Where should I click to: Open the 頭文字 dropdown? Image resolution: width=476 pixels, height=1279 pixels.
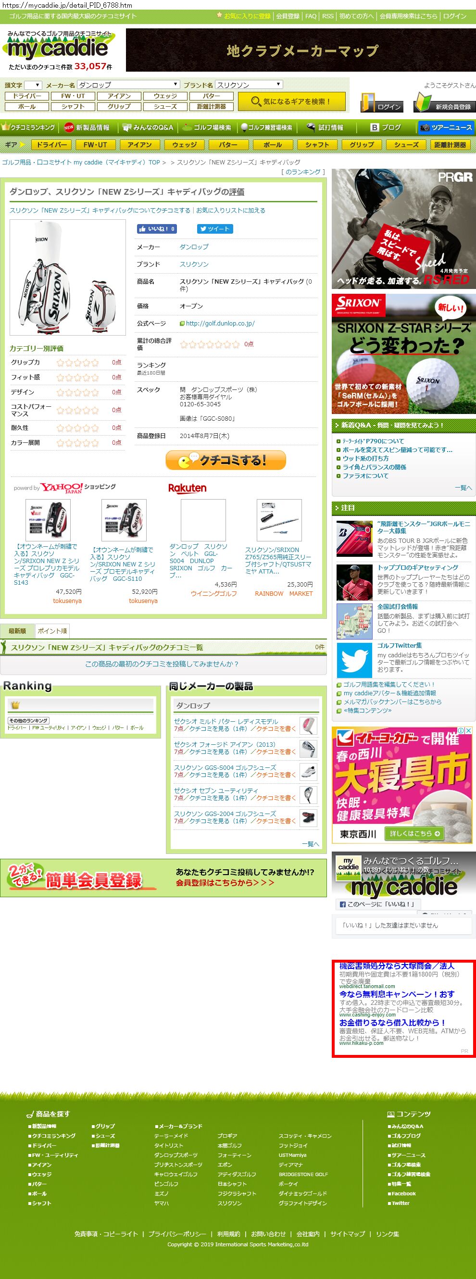click(33, 85)
